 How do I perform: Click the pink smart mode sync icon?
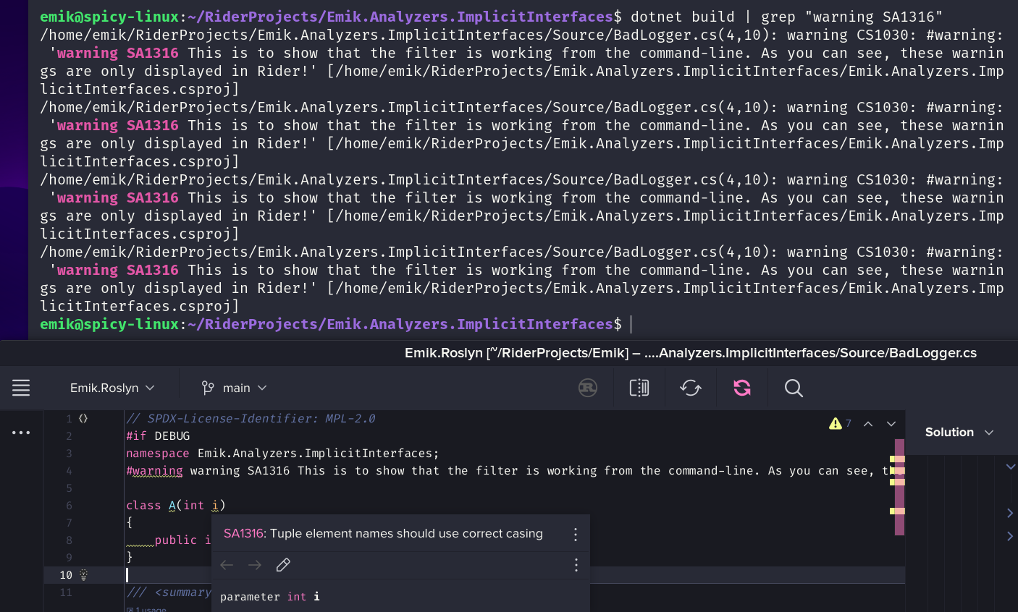coord(741,388)
